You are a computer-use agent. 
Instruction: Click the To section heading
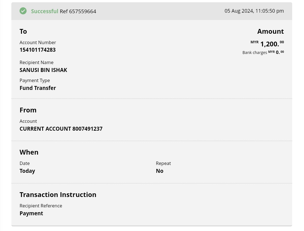(23, 31)
